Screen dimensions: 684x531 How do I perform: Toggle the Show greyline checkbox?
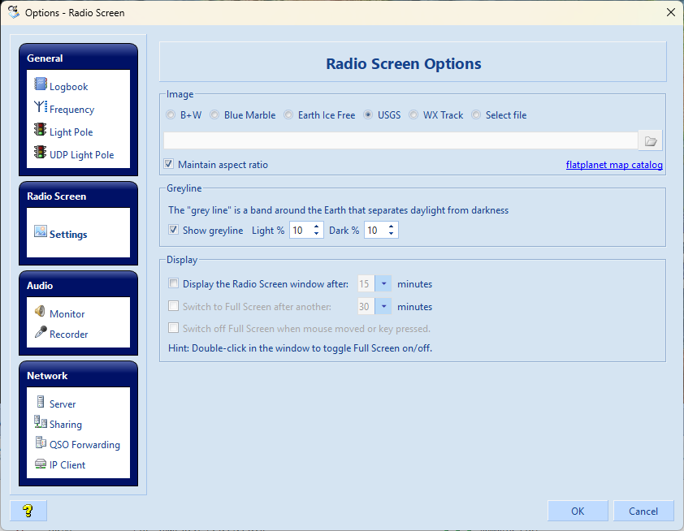pos(173,231)
